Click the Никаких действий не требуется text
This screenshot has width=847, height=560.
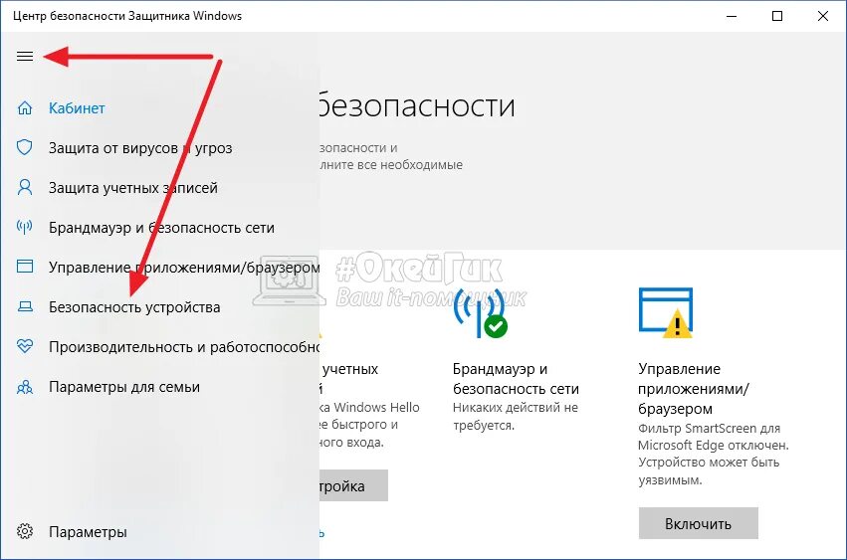pyautogui.click(x=516, y=417)
